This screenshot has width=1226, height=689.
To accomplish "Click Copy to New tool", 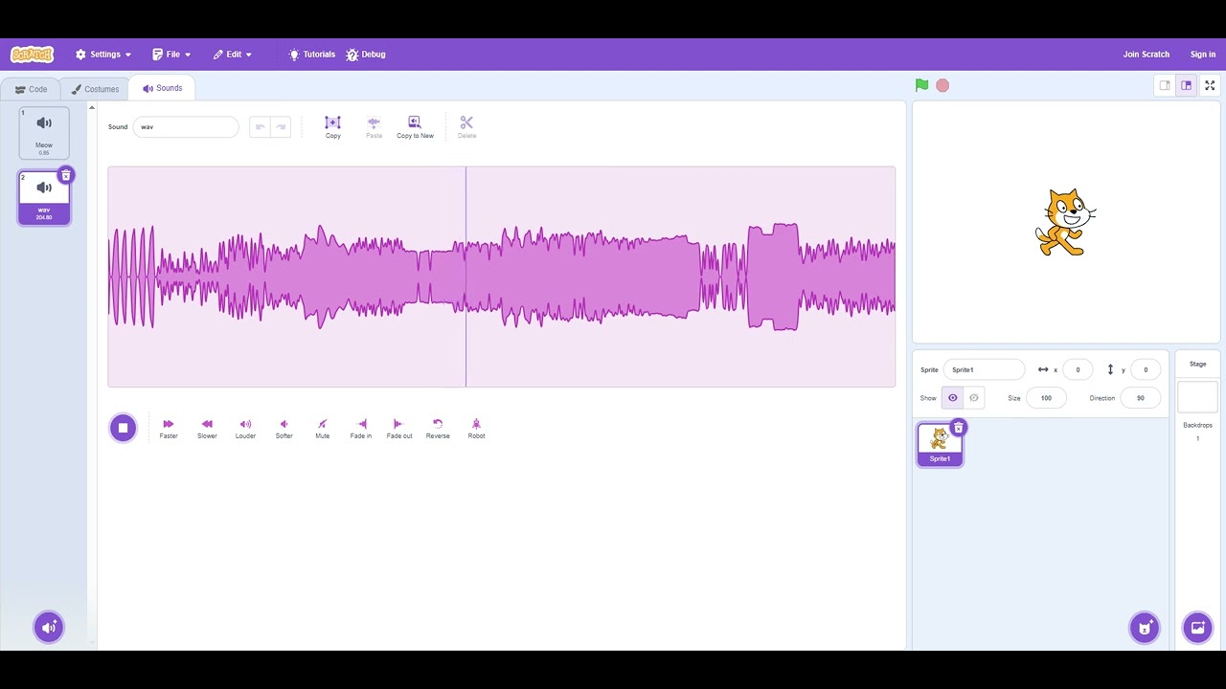I will tap(415, 126).
